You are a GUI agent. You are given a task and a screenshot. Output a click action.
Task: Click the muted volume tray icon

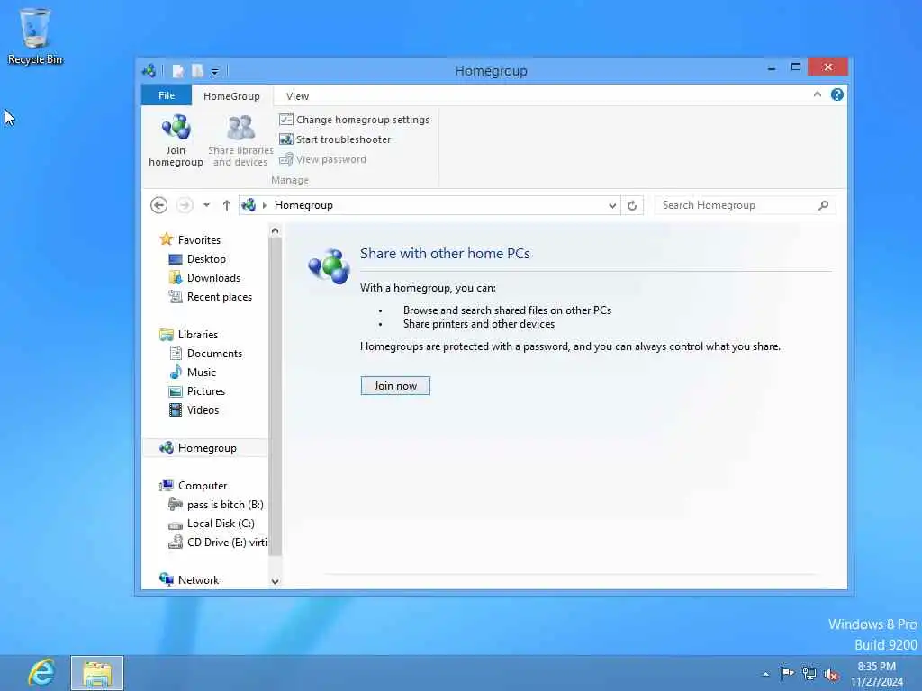tap(831, 674)
